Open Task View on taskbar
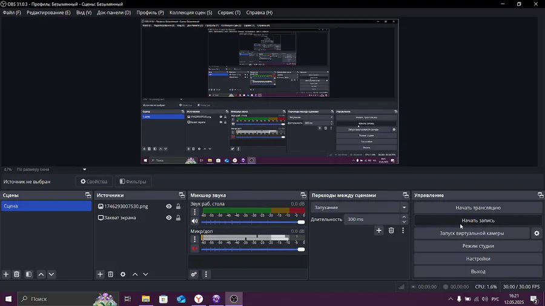The height and width of the screenshot is (306, 545). 128,299
